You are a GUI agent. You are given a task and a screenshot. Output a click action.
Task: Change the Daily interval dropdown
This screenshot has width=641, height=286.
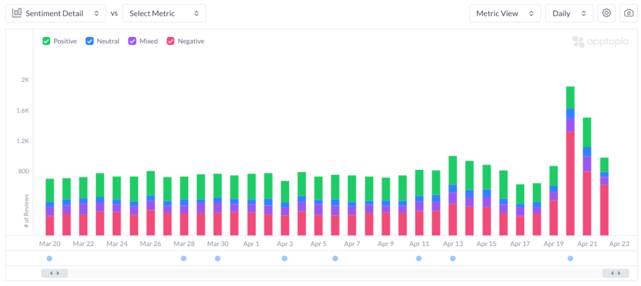569,13
